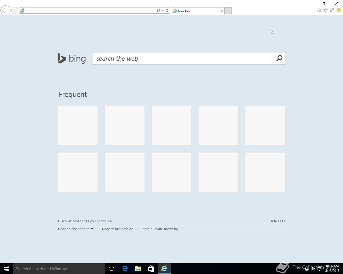Screen dimensions: 343x274
Task: Go to the Home page icon
Action: point(319,10)
